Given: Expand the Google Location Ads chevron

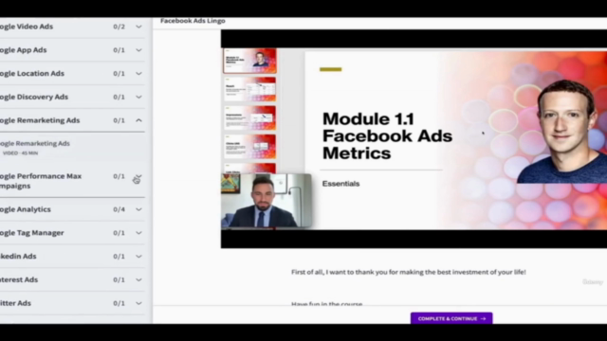Looking at the screenshot, I should [x=138, y=74].
